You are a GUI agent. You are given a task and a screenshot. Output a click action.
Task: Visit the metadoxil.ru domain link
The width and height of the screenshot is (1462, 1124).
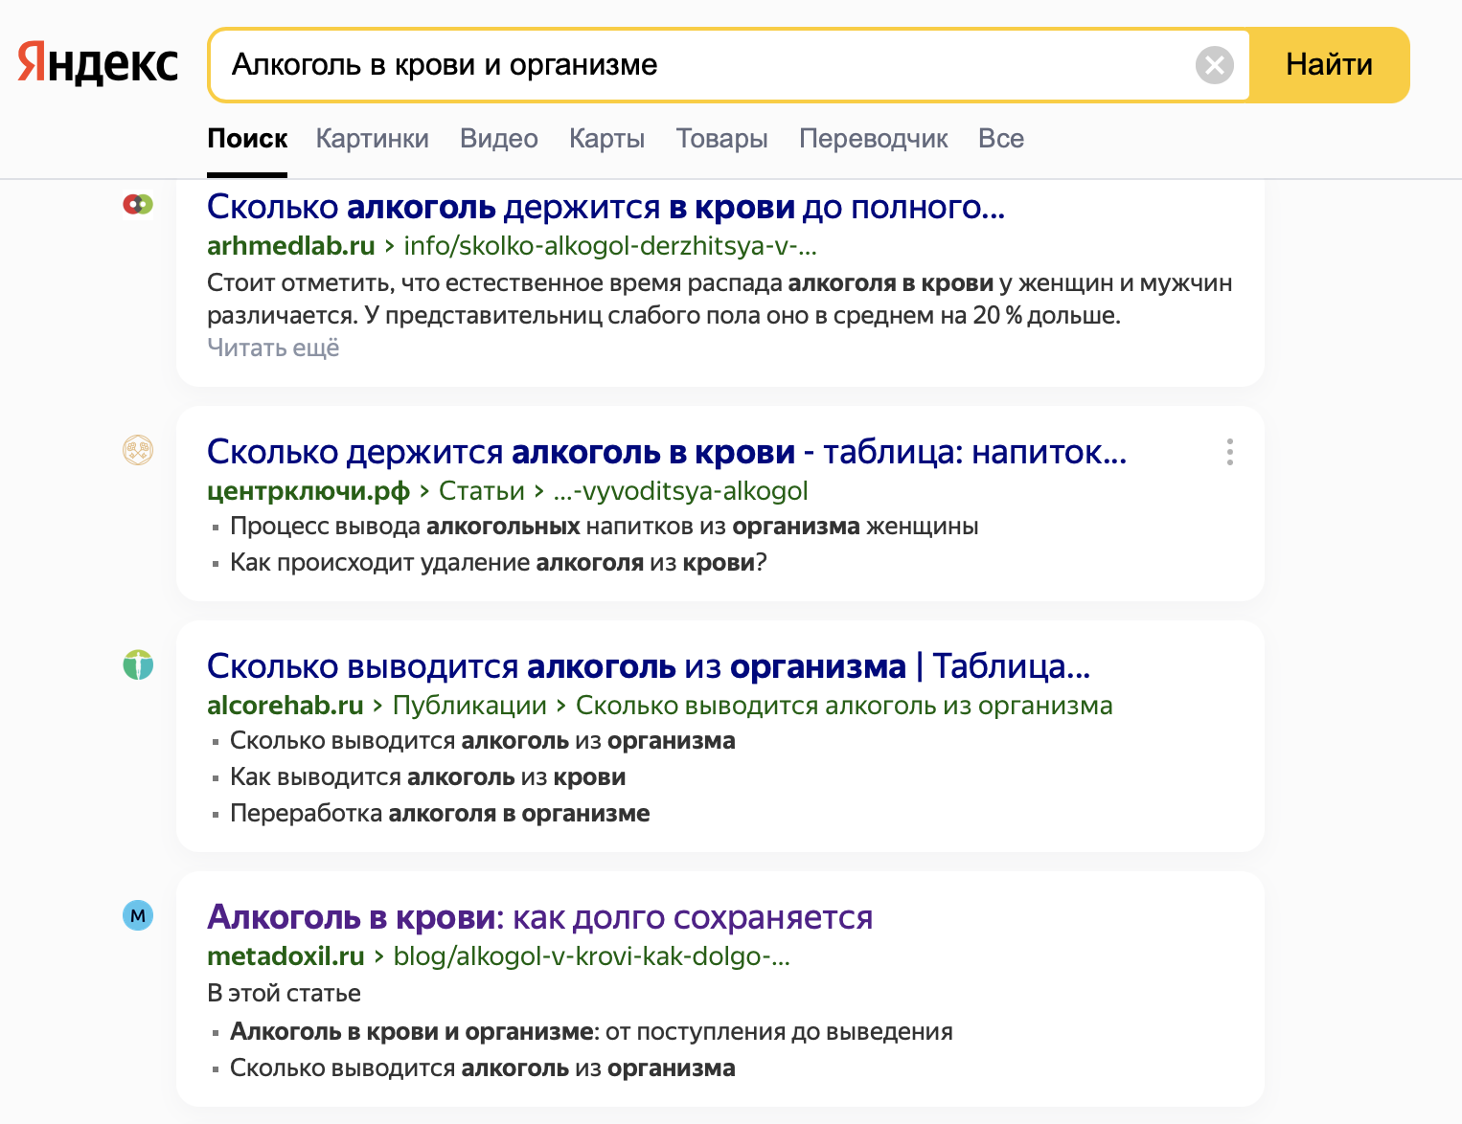[286, 956]
